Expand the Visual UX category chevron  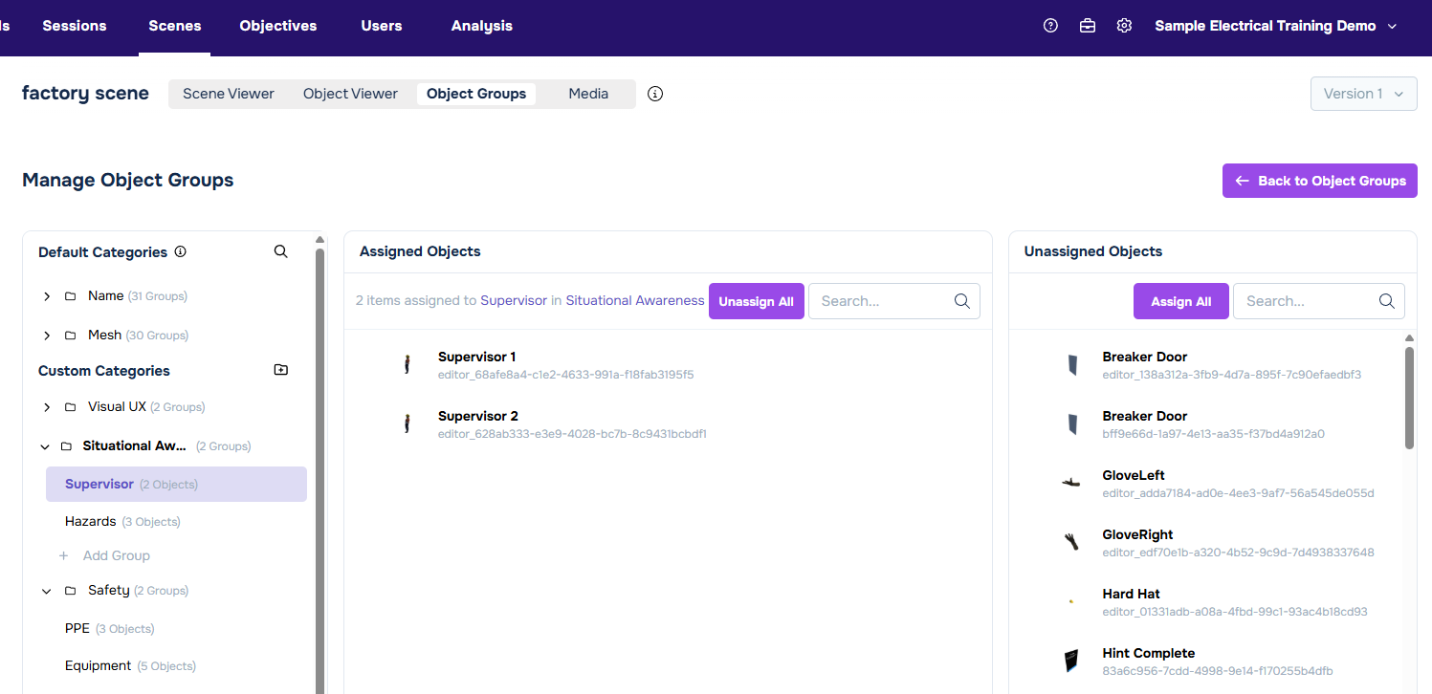46,407
